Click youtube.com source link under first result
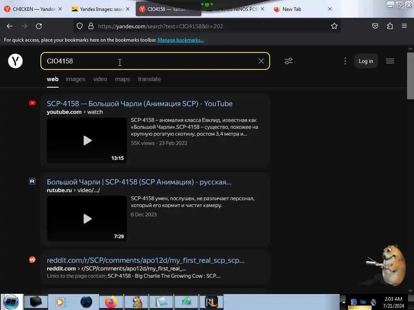This screenshot has width=414, height=310. tap(64, 112)
